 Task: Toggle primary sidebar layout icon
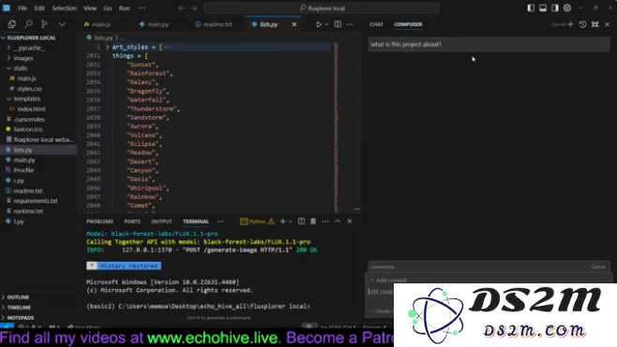coord(531,7)
